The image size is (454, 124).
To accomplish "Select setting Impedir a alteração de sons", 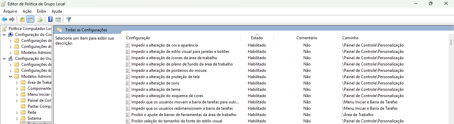I will tap(155, 83).
